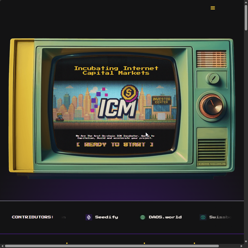The image size is (248, 248).
Task: Click the Investor Center building sign
Action: click(x=161, y=101)
